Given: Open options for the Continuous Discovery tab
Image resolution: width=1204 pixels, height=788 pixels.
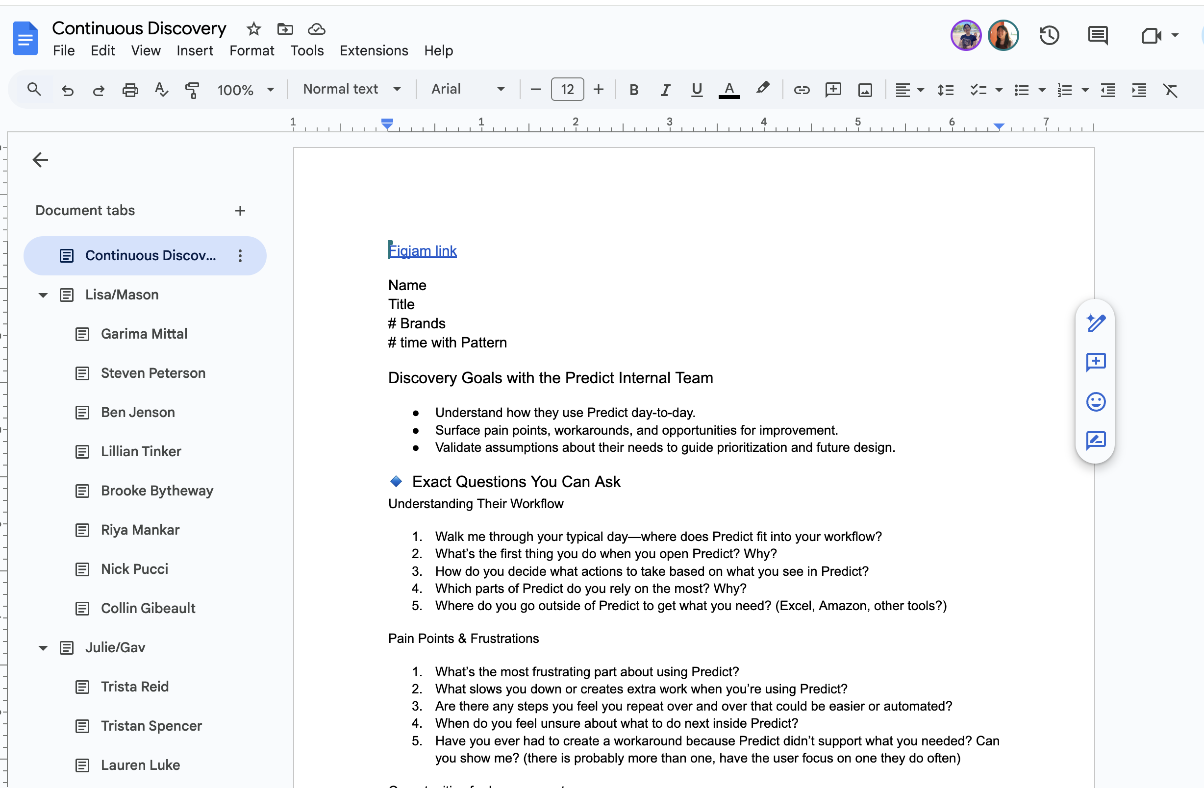Looking at the screenshot, I should 240,255.
